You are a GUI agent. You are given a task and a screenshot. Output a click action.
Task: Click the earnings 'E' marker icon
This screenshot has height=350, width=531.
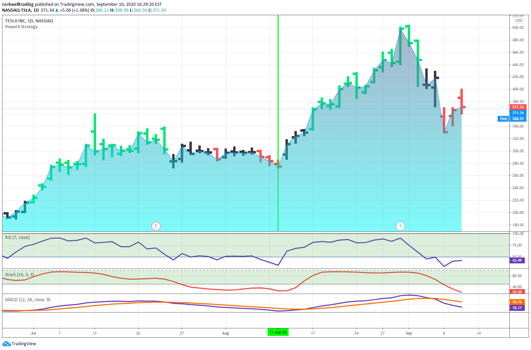click(x=156, y=226)
